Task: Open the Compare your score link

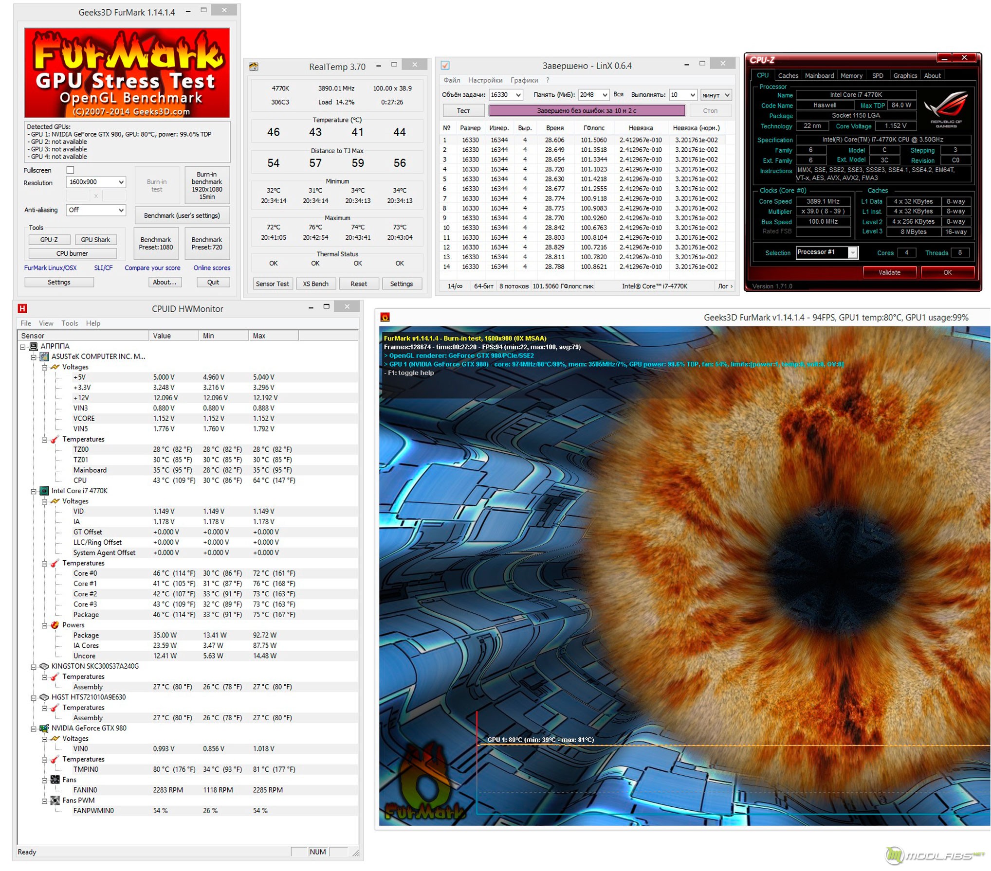Action: tap(152, 268)
